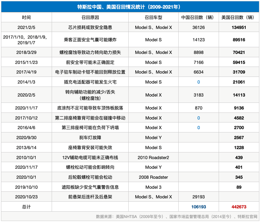The width and height of the screenshot is (260, 222).
Task: Click US recall value 9136
Action: (x=239, y=108)
